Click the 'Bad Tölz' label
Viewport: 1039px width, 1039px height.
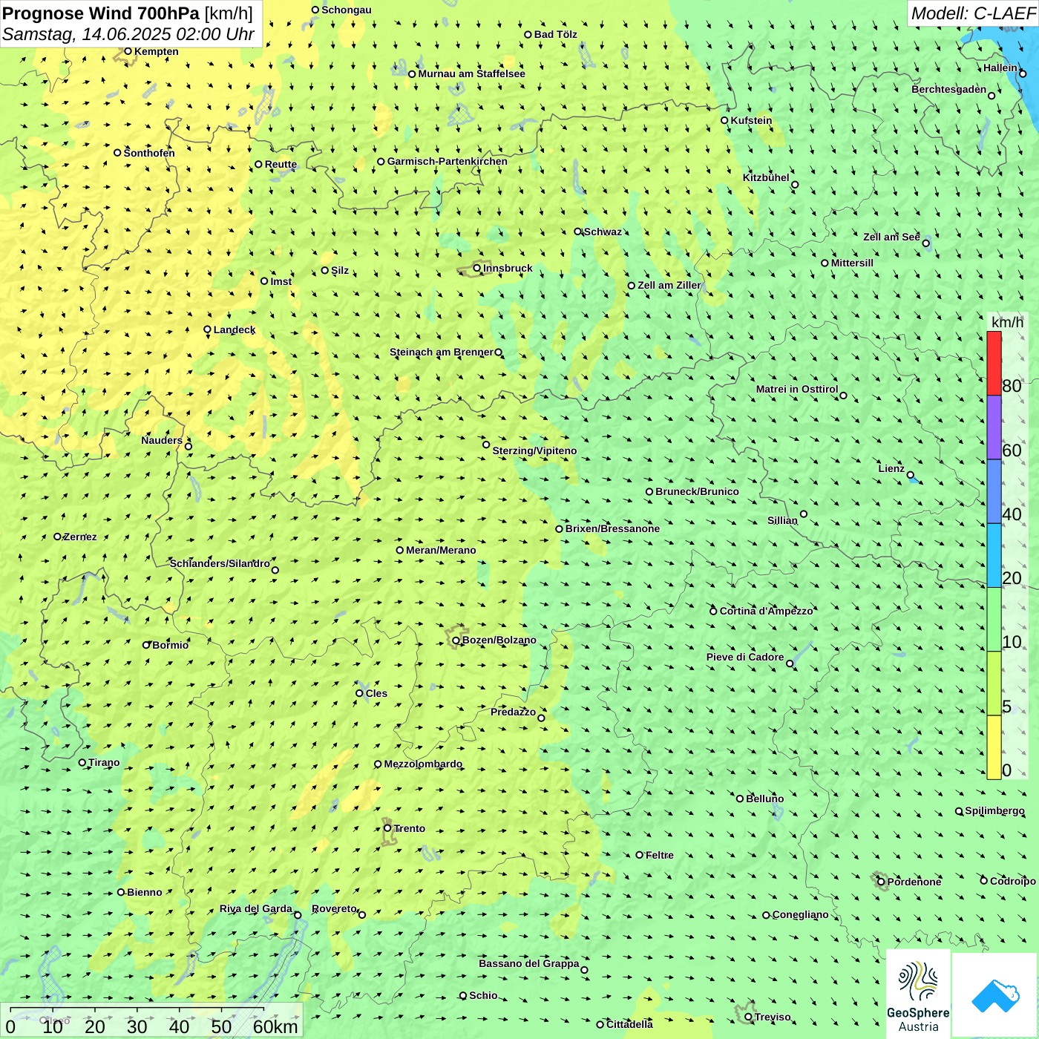(556, 34)
